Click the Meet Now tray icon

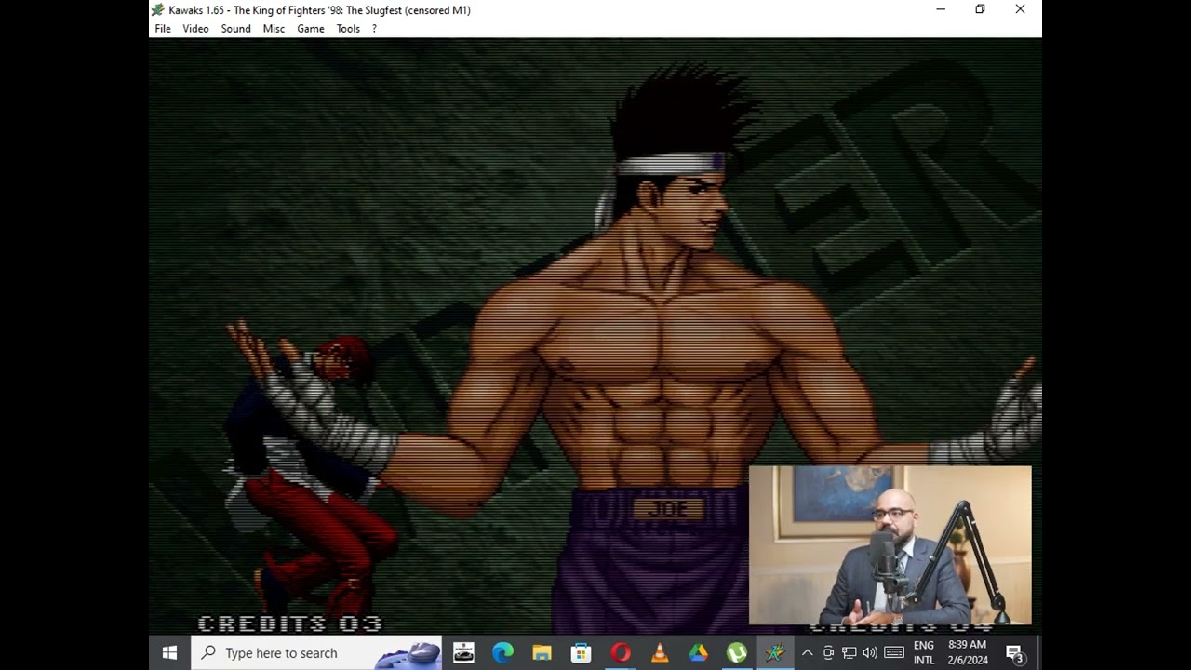(x=828, y=653)
